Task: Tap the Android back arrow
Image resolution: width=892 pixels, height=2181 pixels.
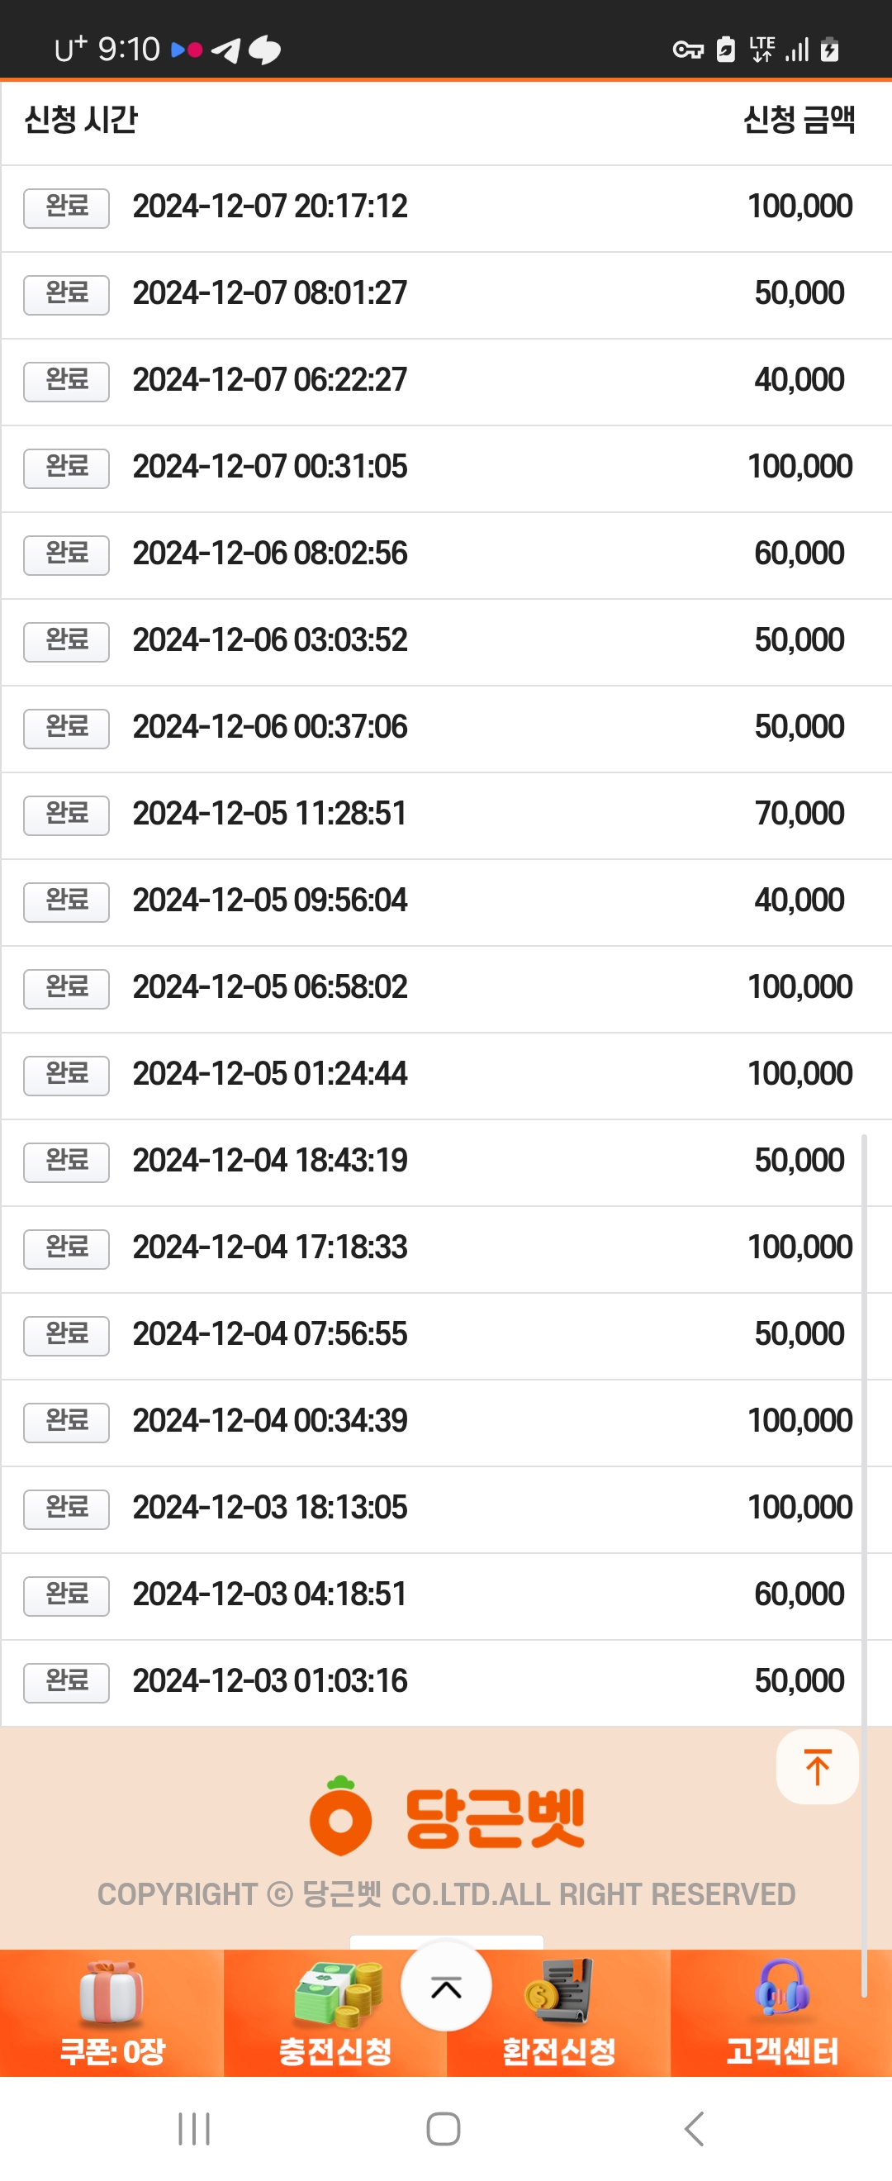Action: click(694, 2128)
